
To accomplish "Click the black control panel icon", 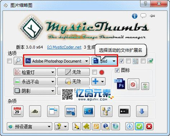I will click(124, 111).
